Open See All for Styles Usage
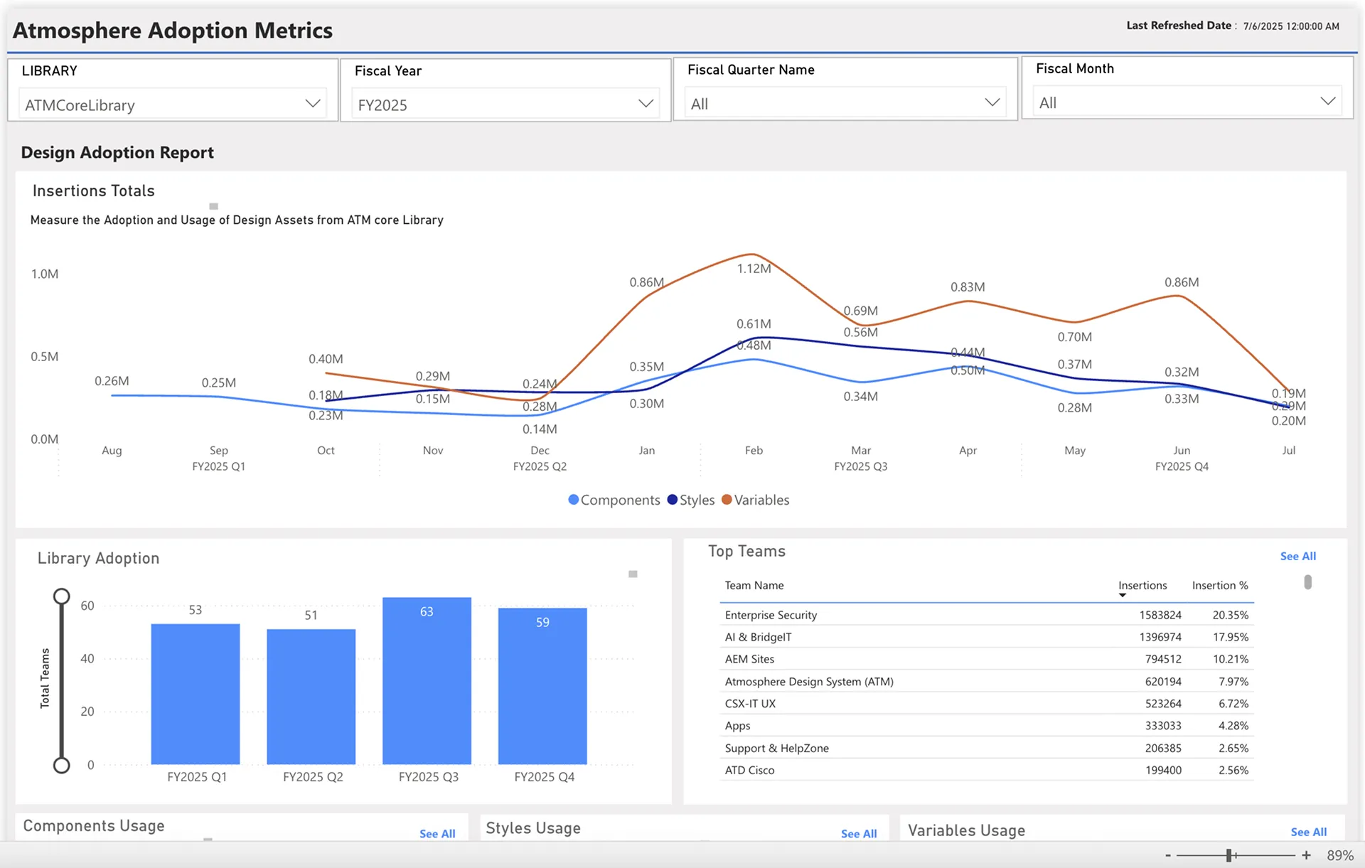 click(x=858, y=833)
